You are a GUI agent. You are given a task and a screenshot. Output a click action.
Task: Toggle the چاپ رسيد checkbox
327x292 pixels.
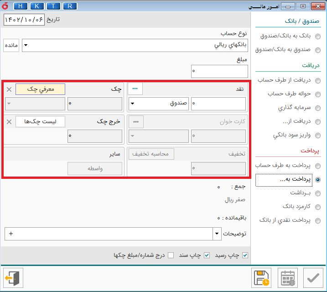tap(245, 255)
